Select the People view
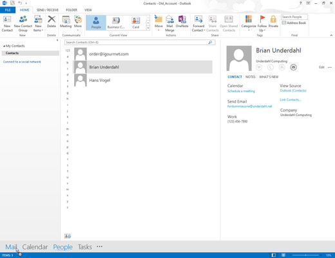Viewport: 335px width, 258px height. (96, 23)
